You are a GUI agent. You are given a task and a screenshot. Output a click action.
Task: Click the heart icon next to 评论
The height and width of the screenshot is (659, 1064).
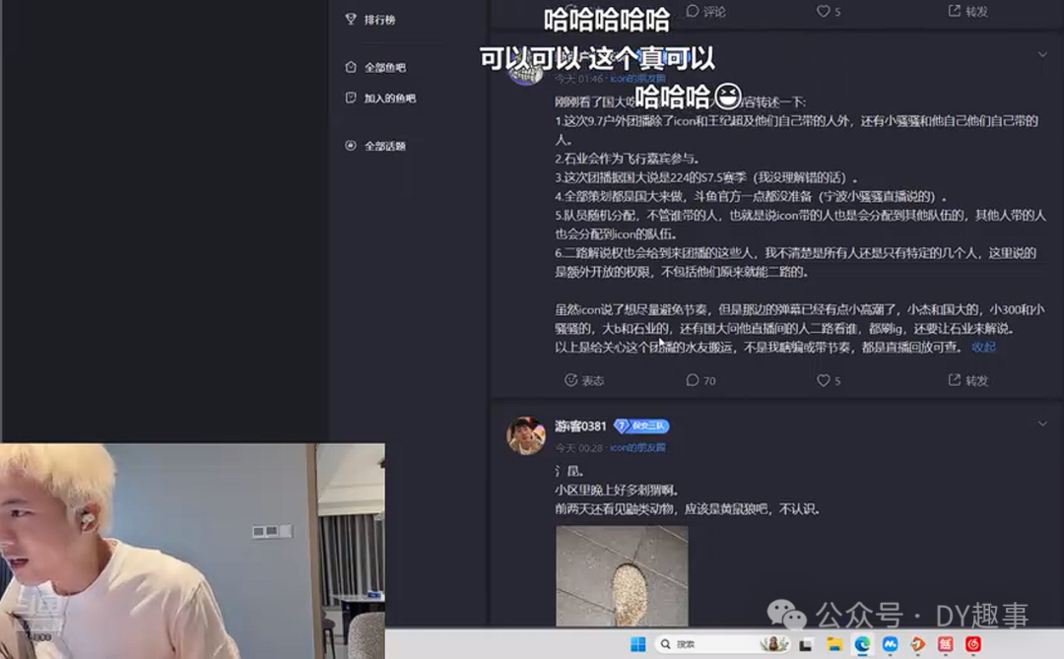(x=823, y=11)
